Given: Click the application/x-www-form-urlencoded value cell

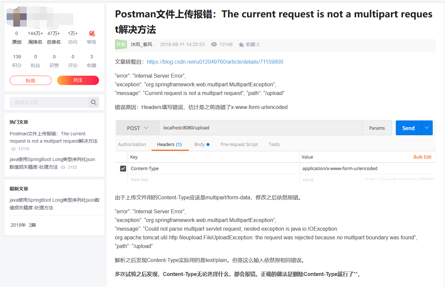Looking at the screenshot, I should (367, 169).
